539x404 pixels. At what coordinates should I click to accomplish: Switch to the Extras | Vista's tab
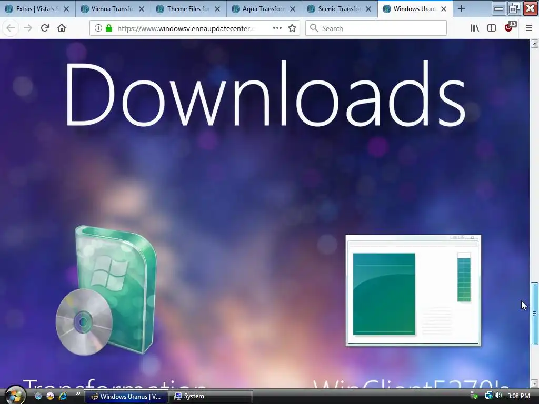coord(33,9)
